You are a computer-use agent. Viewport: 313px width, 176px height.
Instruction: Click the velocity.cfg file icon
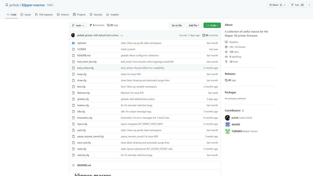(73, 155)
